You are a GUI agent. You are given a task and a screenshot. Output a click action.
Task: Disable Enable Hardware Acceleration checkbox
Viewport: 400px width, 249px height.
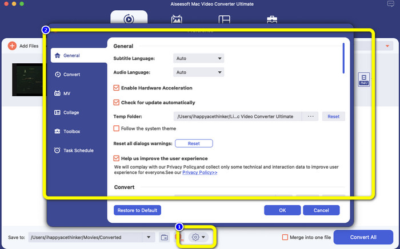[117, 88]
